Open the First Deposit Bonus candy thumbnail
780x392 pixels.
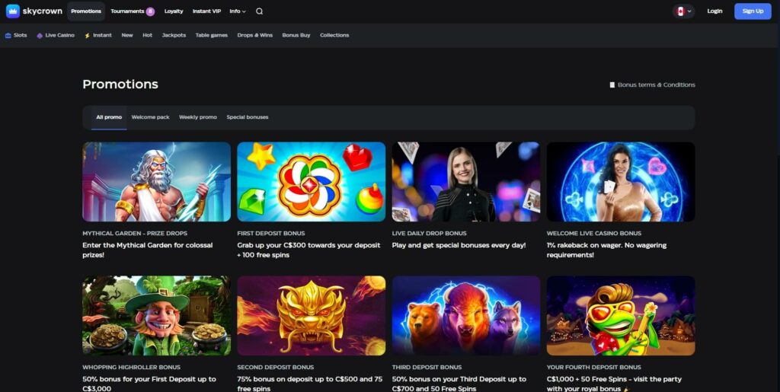point(312,182)
